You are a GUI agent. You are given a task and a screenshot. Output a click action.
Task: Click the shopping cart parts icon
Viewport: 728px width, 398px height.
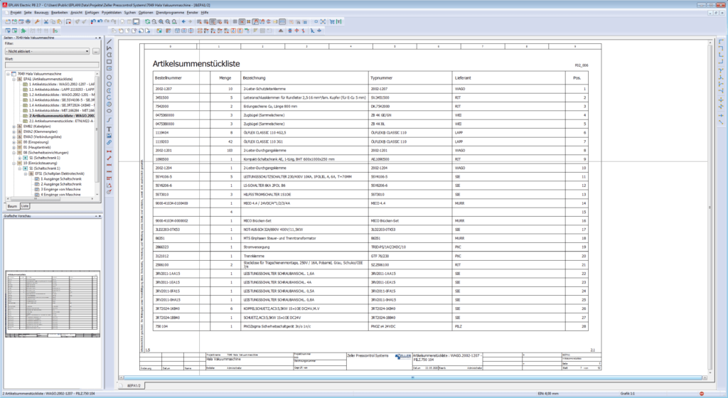click(x=332, y=21)
